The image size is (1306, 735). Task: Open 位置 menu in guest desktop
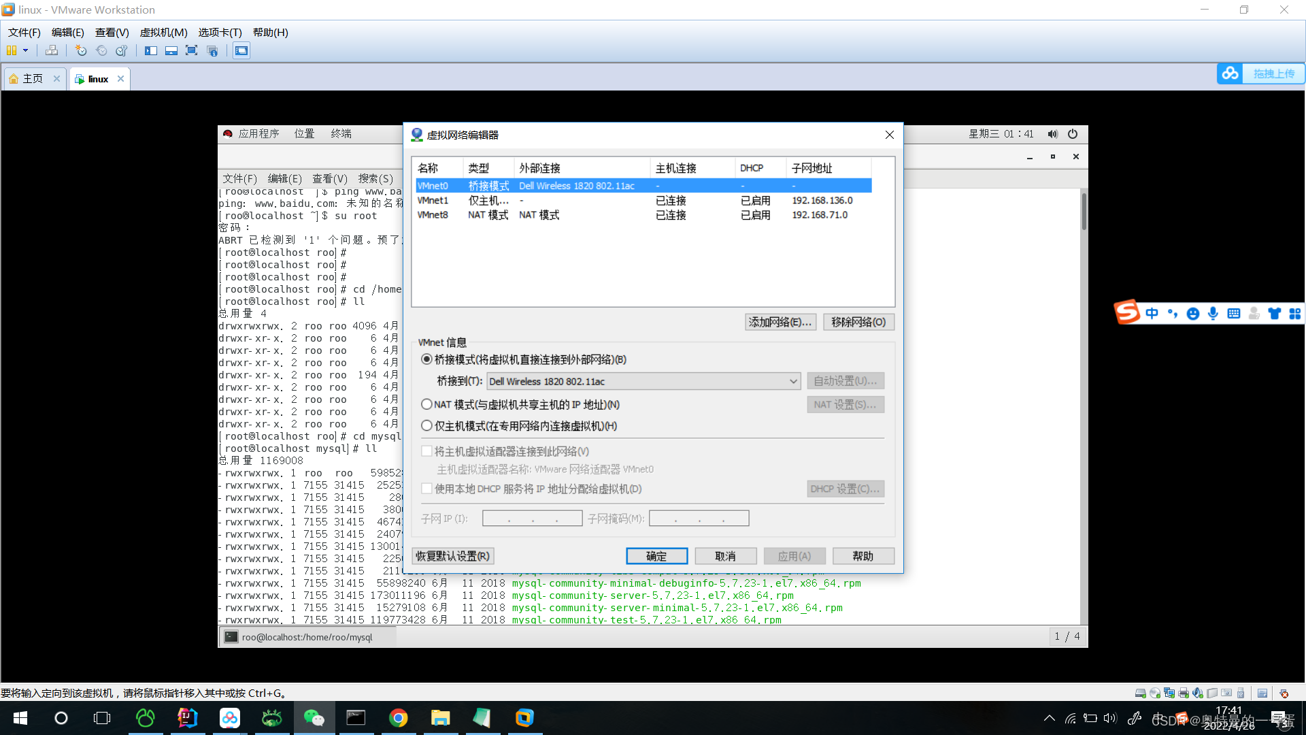(304, 134)
